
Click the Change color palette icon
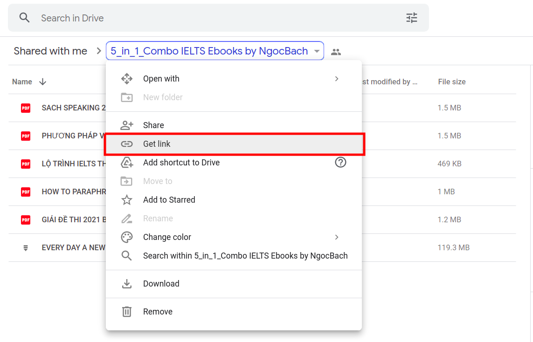click(x=127, y=237)
